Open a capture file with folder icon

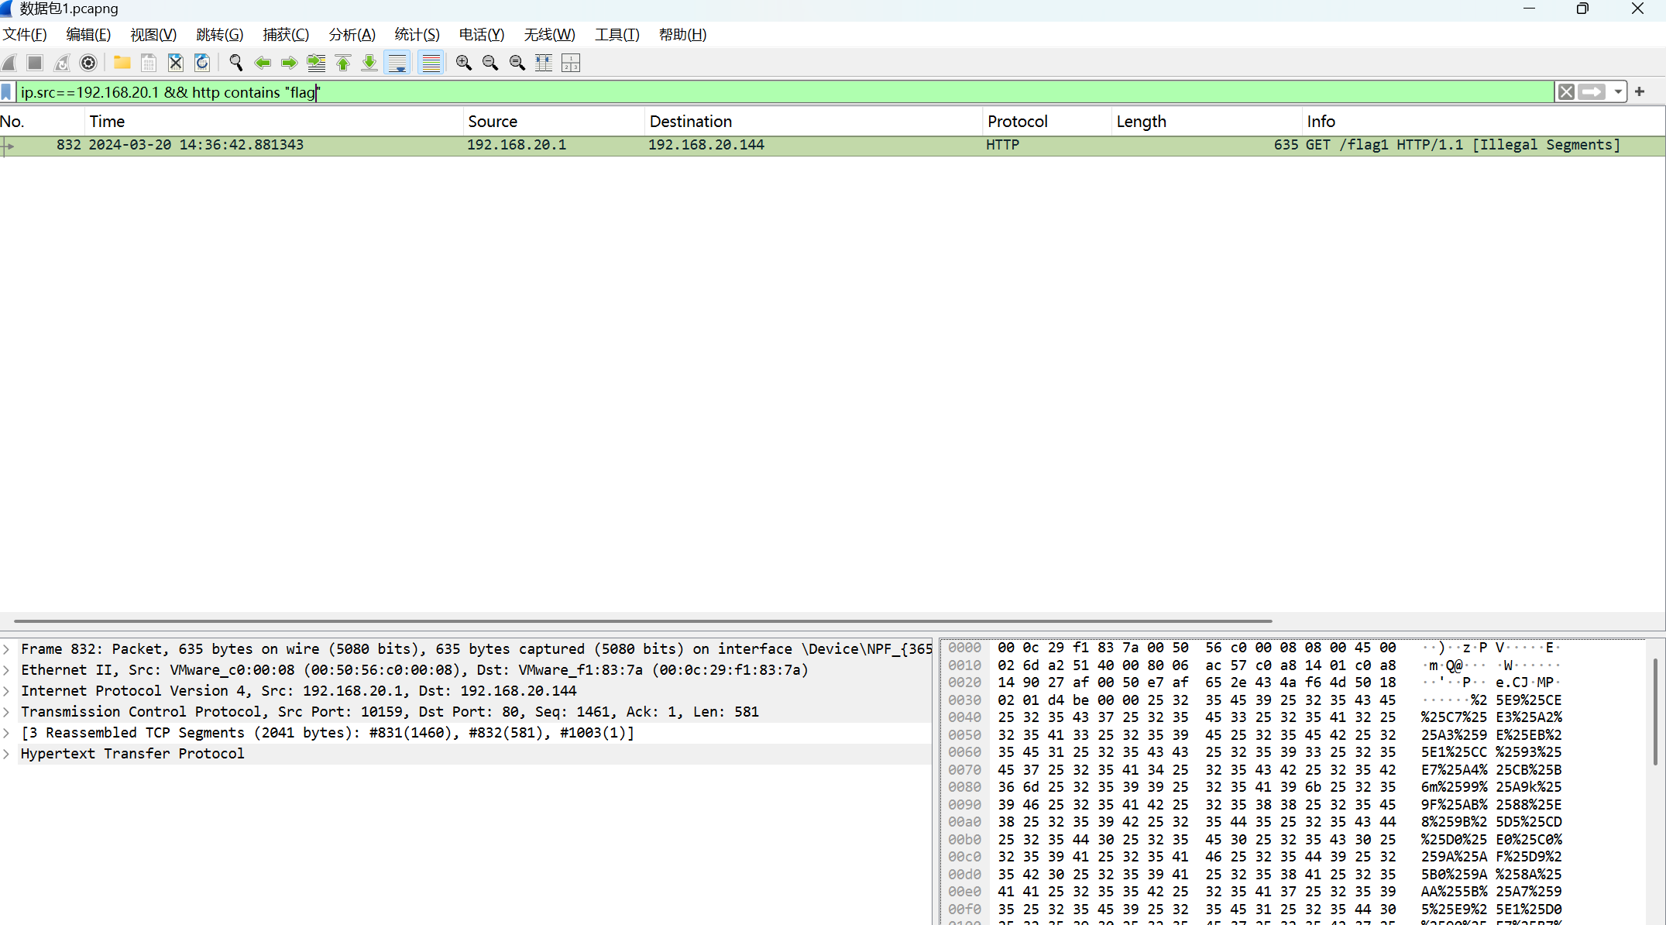click(x=122, y=63)
